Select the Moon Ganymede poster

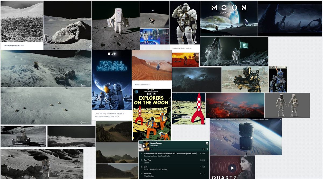pyautogui.click(x=229, y=18)
